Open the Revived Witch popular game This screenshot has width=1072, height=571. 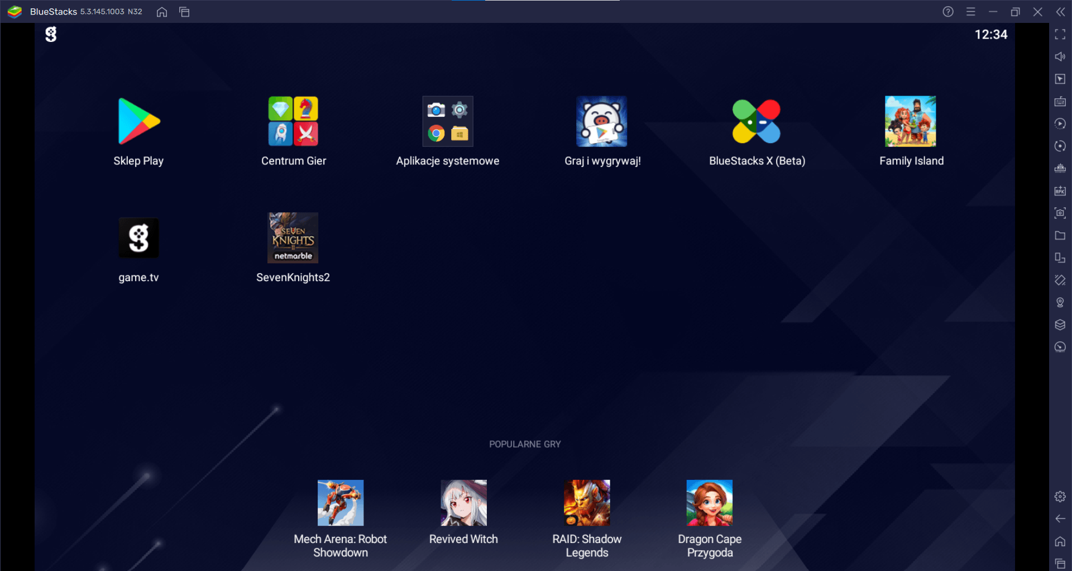463,503
